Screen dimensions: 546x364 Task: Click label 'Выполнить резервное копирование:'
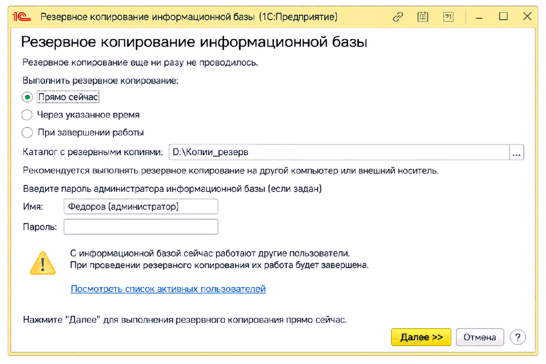click(x=100, y=80)
